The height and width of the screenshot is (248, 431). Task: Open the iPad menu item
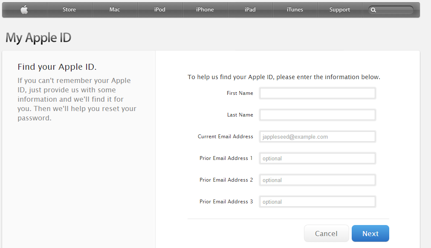[250, 10]
